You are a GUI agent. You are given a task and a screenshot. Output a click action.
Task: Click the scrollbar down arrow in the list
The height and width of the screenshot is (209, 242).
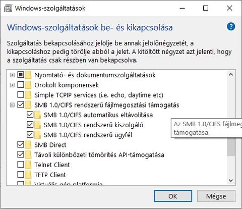[x=231, y=181]
